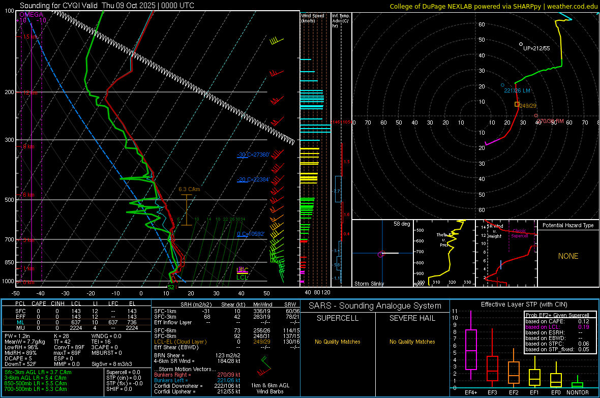
Task: Click the 'LCL-EL (Cloud Layer)' row
Action: (227, 342)
